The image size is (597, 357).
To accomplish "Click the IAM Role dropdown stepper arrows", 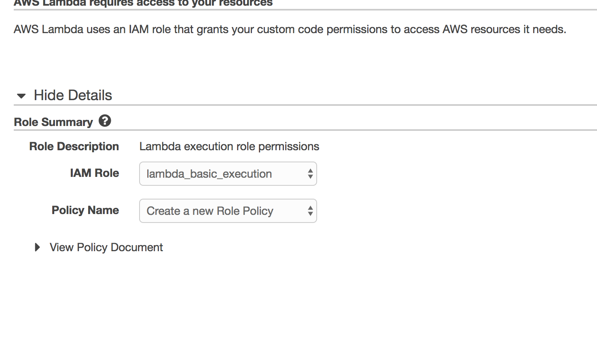I will tap(310, 174).
